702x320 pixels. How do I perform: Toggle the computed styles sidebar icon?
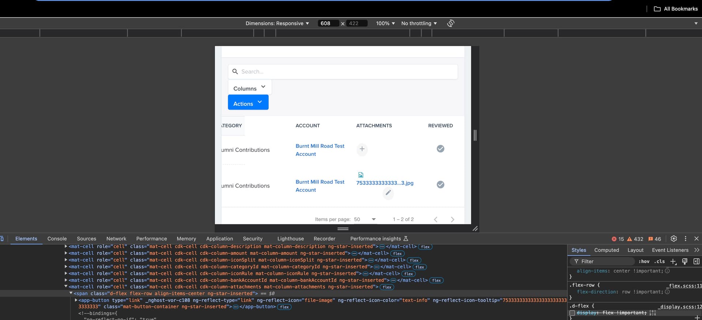click(x=697, y=261)
